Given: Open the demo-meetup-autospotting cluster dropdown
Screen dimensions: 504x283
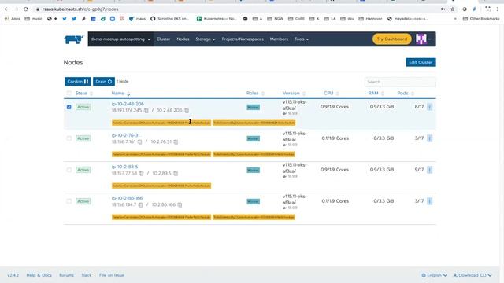Looking at the screenshot, I should pos(120,39).
